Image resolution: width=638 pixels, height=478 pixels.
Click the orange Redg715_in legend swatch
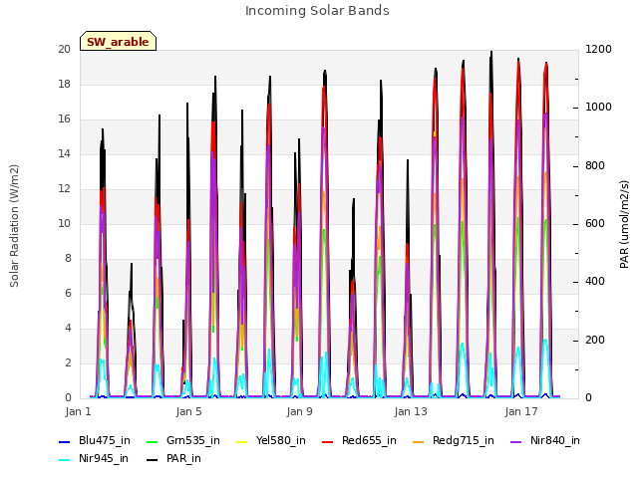(x=419, y=442)
